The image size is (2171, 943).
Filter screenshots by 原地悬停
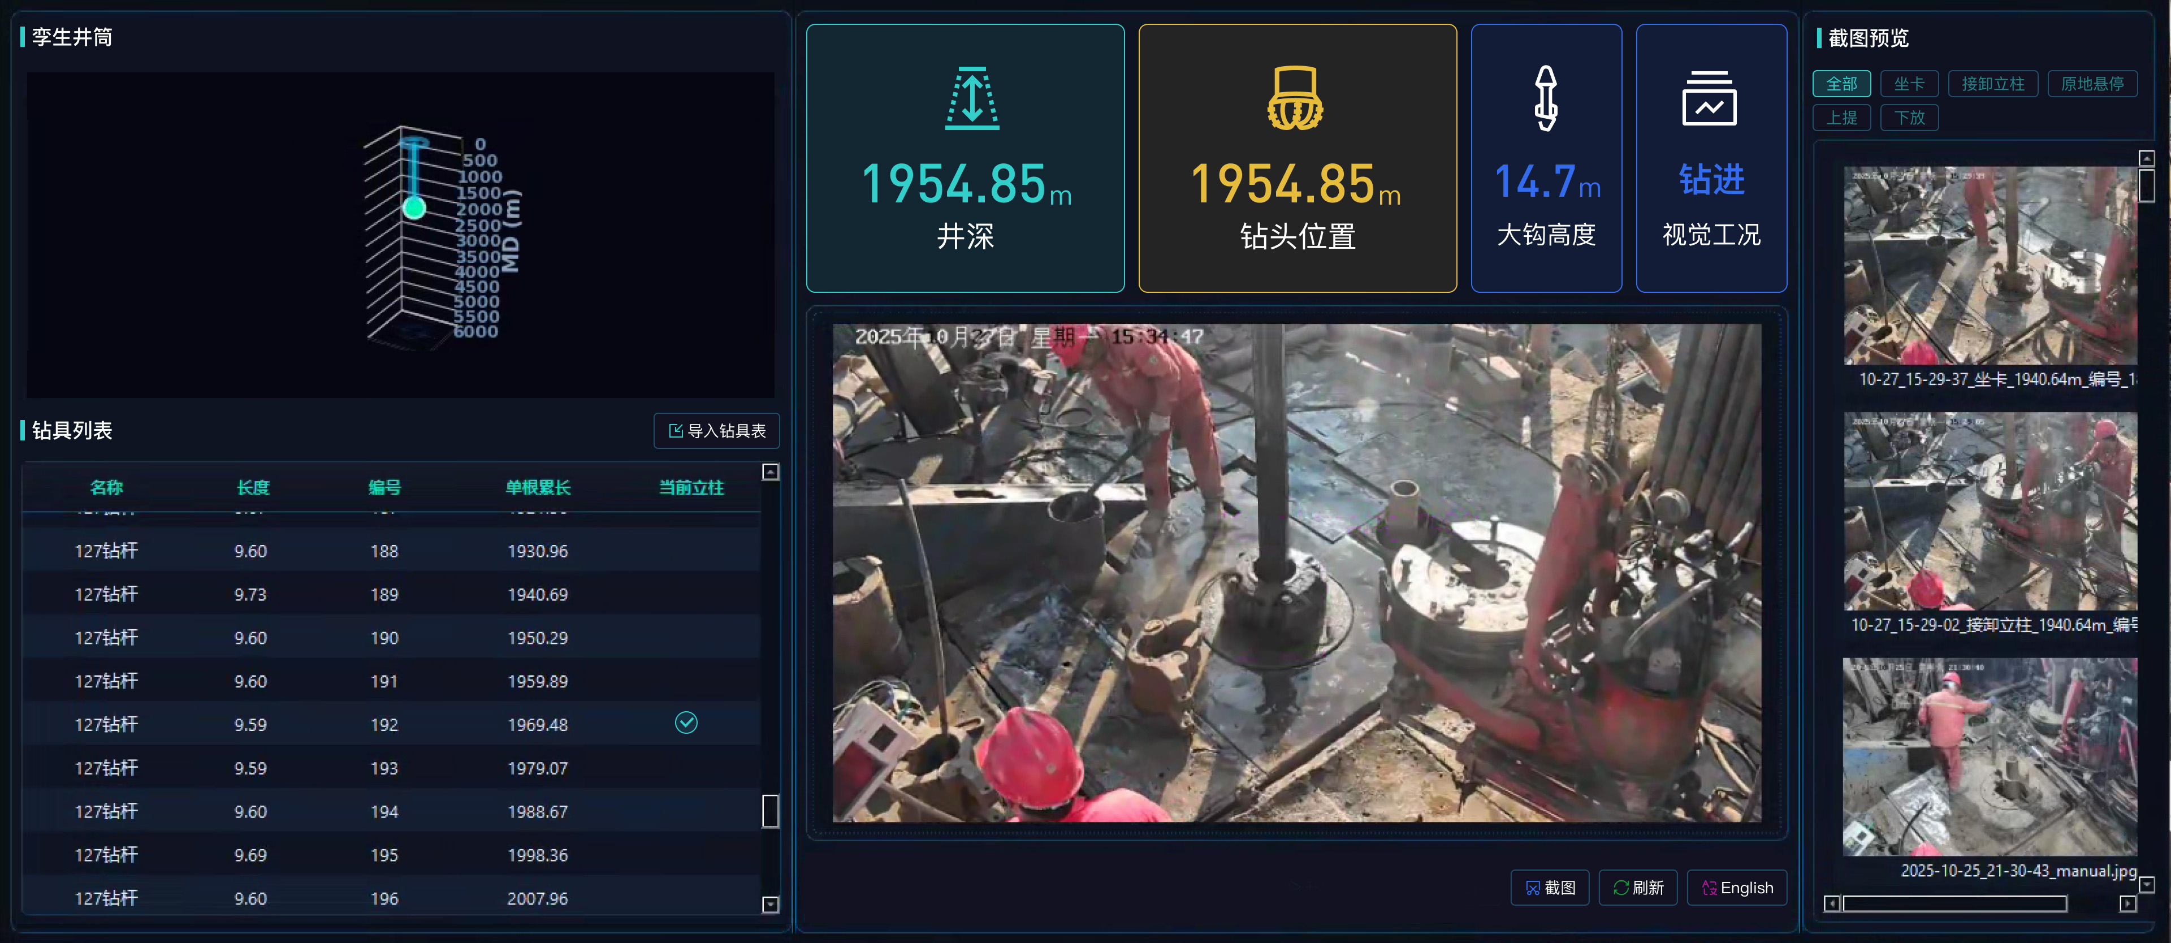pos(2092,84)
